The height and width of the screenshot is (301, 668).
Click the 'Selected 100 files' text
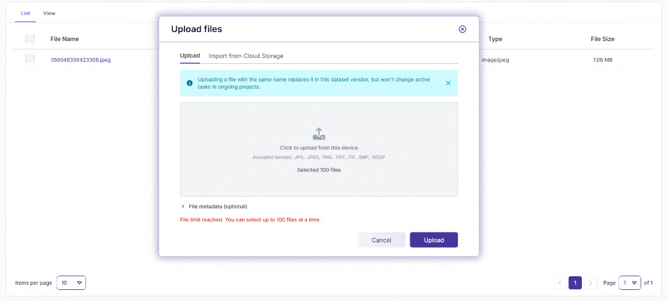coord(318,170)
